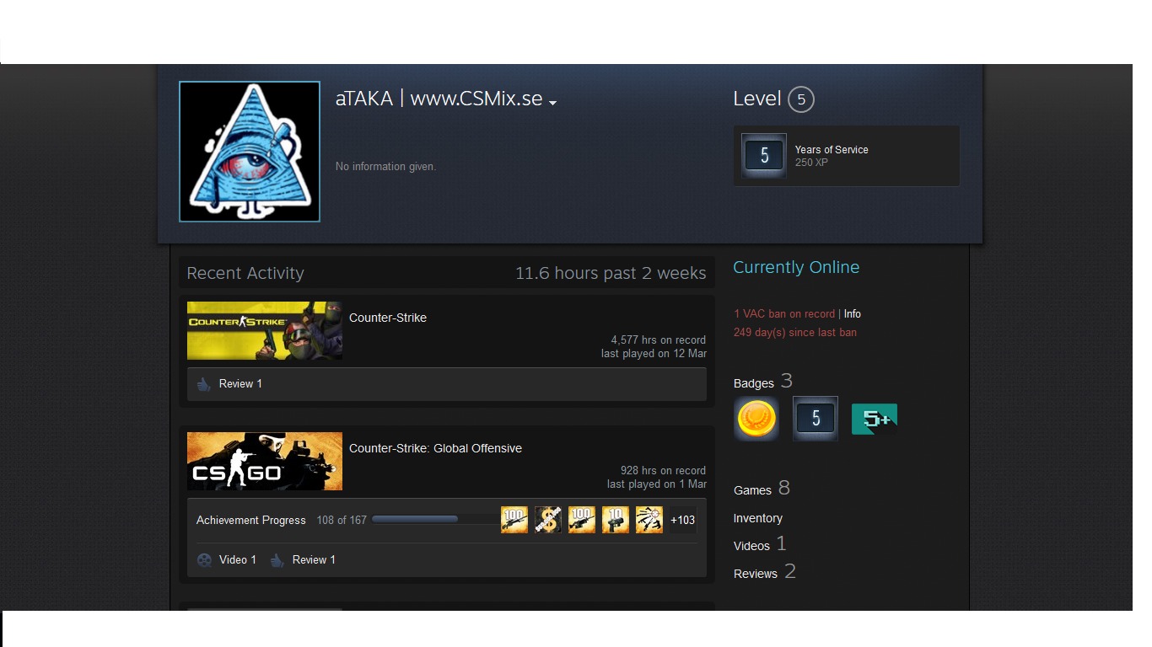Click the gold coin community badge
Image resolution: width=1152 pixels, height=647 pixels.
756,419
